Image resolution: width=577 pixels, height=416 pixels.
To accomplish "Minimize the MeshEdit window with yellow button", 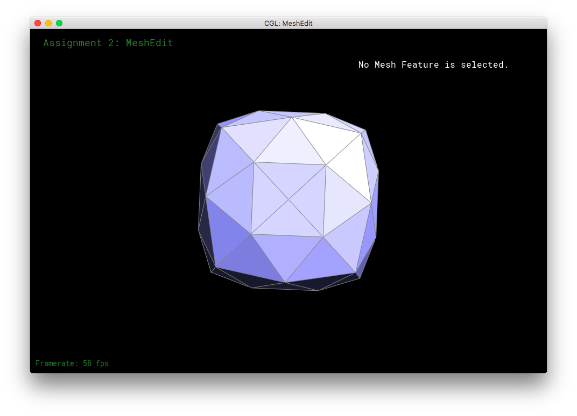I will click(48, 23).
